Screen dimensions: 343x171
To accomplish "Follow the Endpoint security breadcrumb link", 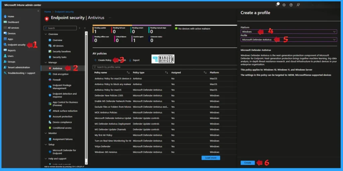I will click(64, 12).
